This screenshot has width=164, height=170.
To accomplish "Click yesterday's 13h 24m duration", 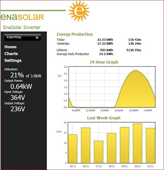I will pyautogui.click(x=135, y=44).
